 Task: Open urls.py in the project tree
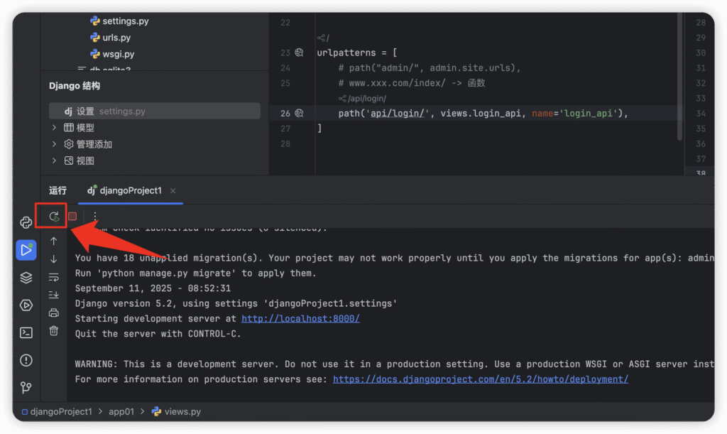(x=116, y=38)
